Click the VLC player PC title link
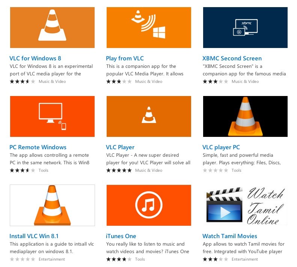Viewport: 297px width, 267px height. 221,147
